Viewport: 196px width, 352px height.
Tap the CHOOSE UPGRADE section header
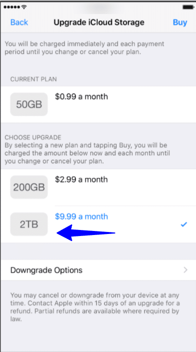(33, 138)
